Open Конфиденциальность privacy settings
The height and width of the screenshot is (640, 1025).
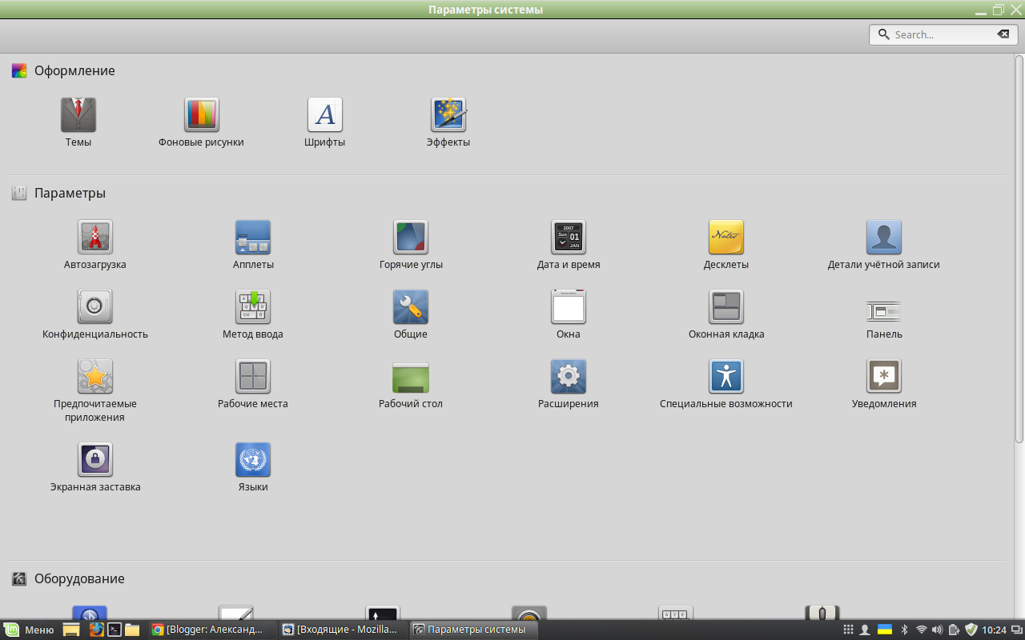[x=95, y=307]
